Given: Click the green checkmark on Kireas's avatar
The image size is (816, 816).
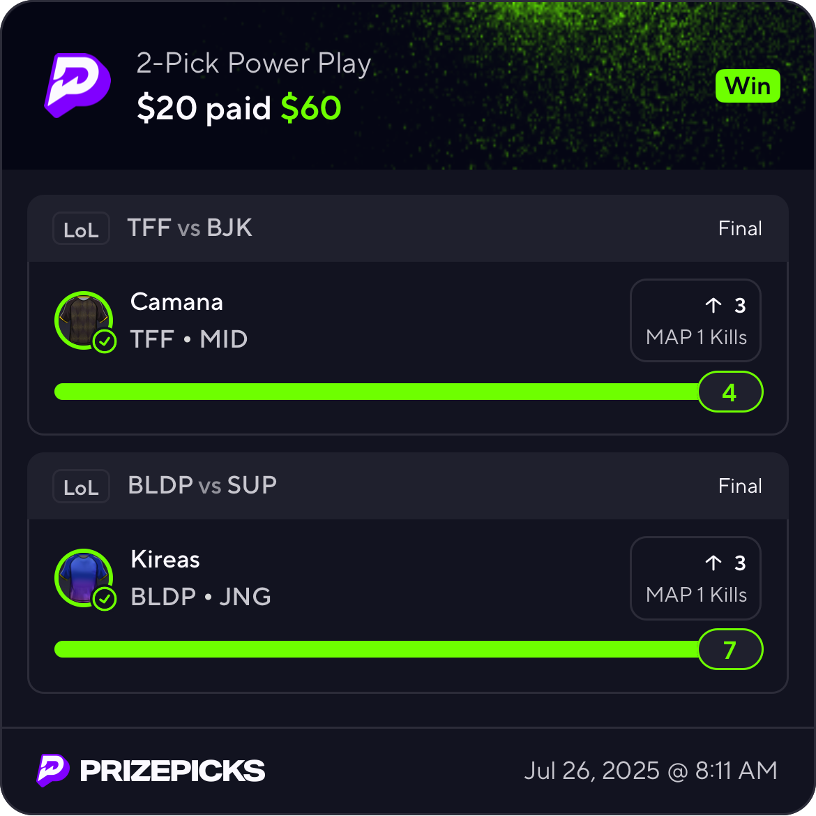Looking at the screenshot, I should pyautogui.click(x=105, y=599).
